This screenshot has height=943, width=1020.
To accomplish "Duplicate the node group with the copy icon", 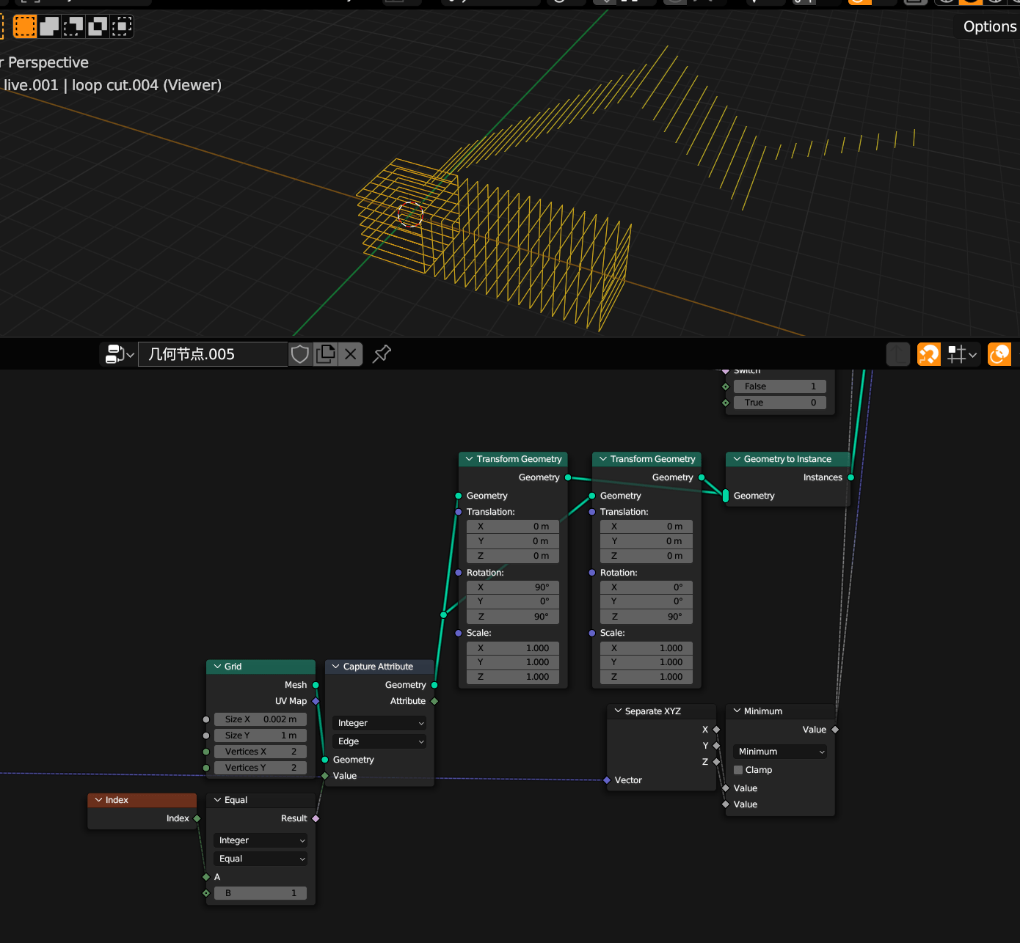I will point(325,354).
